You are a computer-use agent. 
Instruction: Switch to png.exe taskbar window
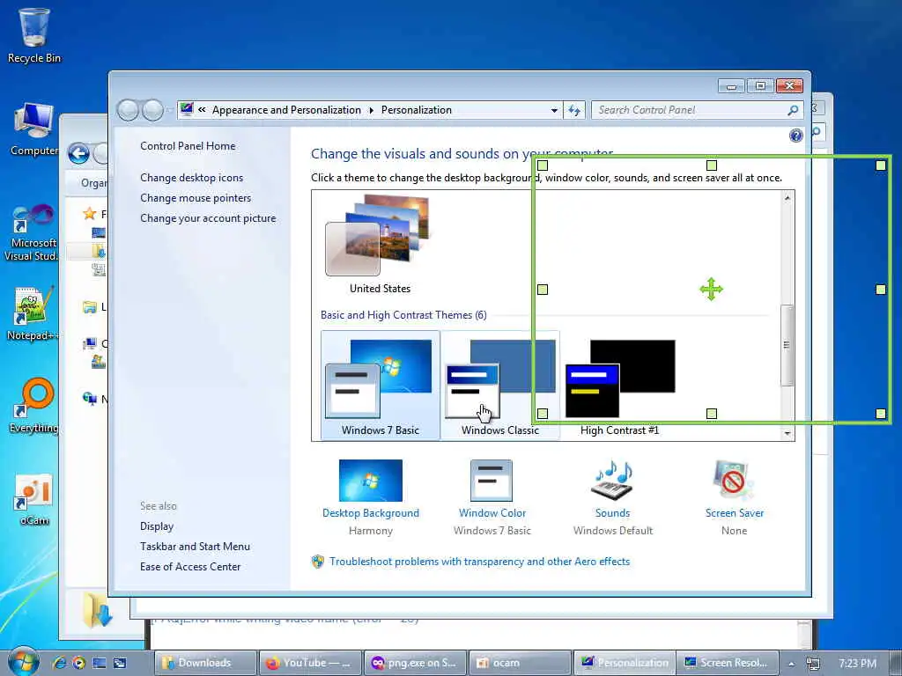[x=416, y=663]
